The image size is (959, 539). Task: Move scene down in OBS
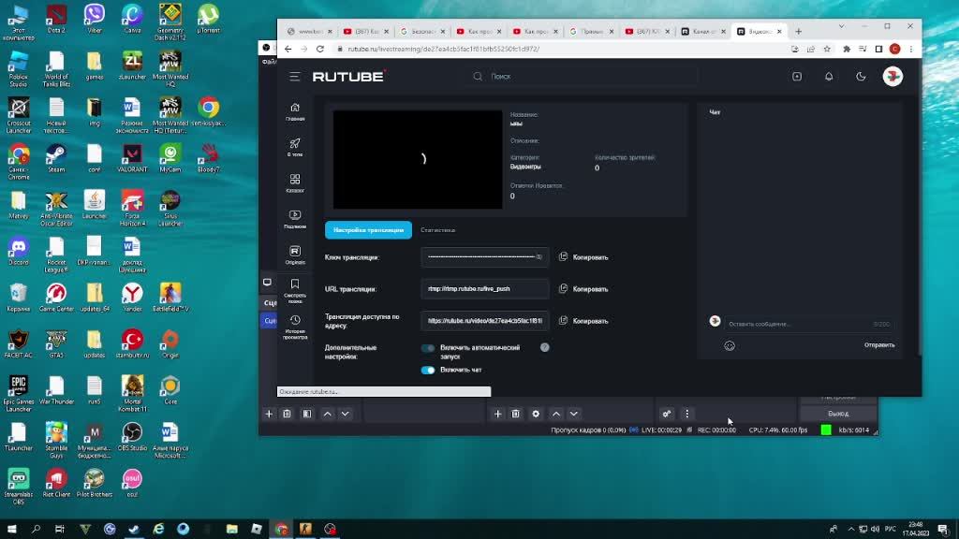pos(345,414)
